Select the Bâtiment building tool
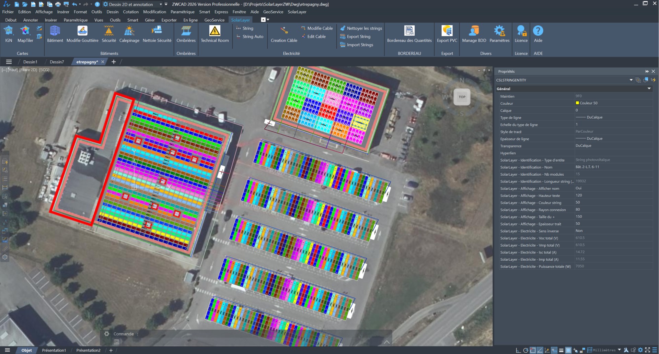This screenshot has height=354, width=659. pyautogui.click(x=55, y=34)
